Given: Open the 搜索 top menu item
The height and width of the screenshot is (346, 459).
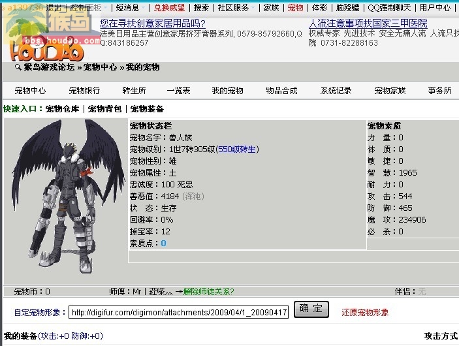Looking at the screenshot, I should click(x=201, y=8).
